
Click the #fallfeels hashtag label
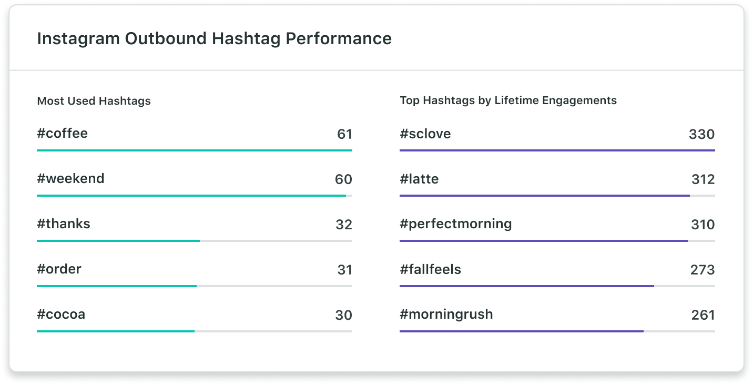[430, 270]
